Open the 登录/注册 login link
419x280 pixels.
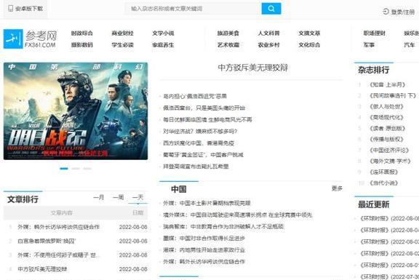click(403, 12)
